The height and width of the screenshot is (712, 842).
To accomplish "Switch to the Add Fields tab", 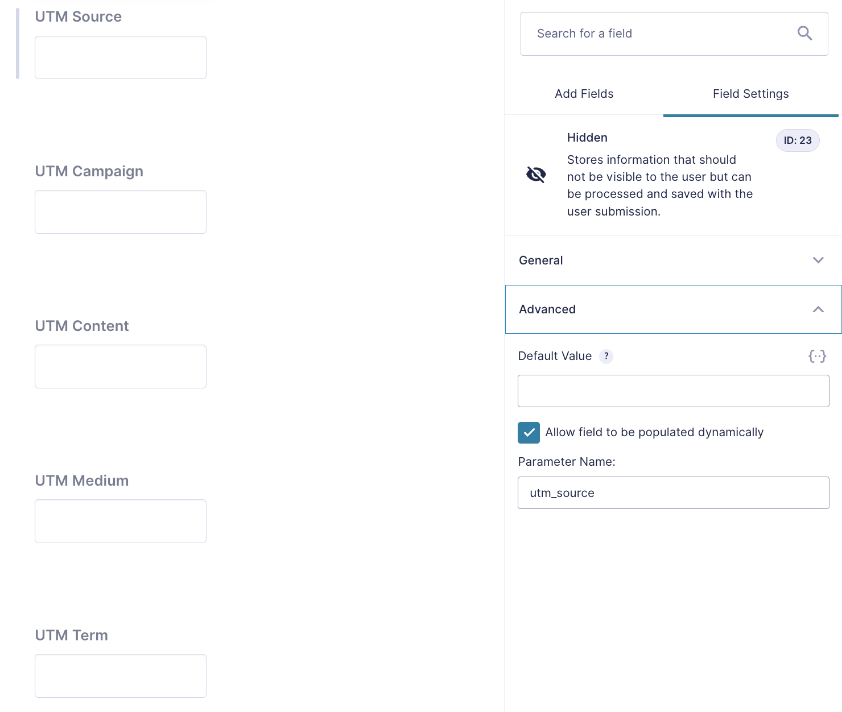I will click(584, 94).
